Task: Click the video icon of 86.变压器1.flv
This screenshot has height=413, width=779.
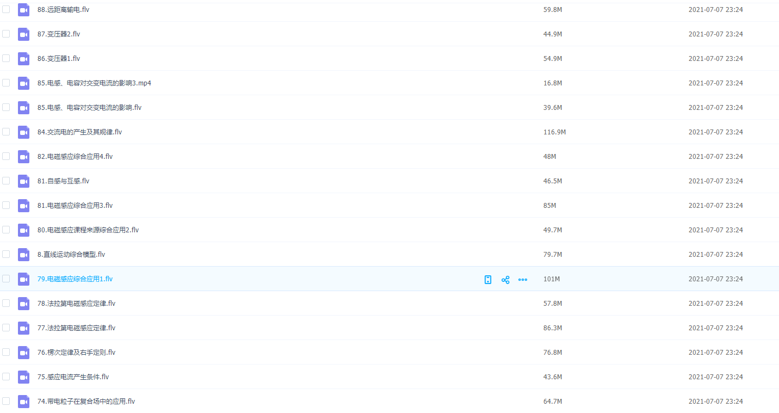Action: 23,59
